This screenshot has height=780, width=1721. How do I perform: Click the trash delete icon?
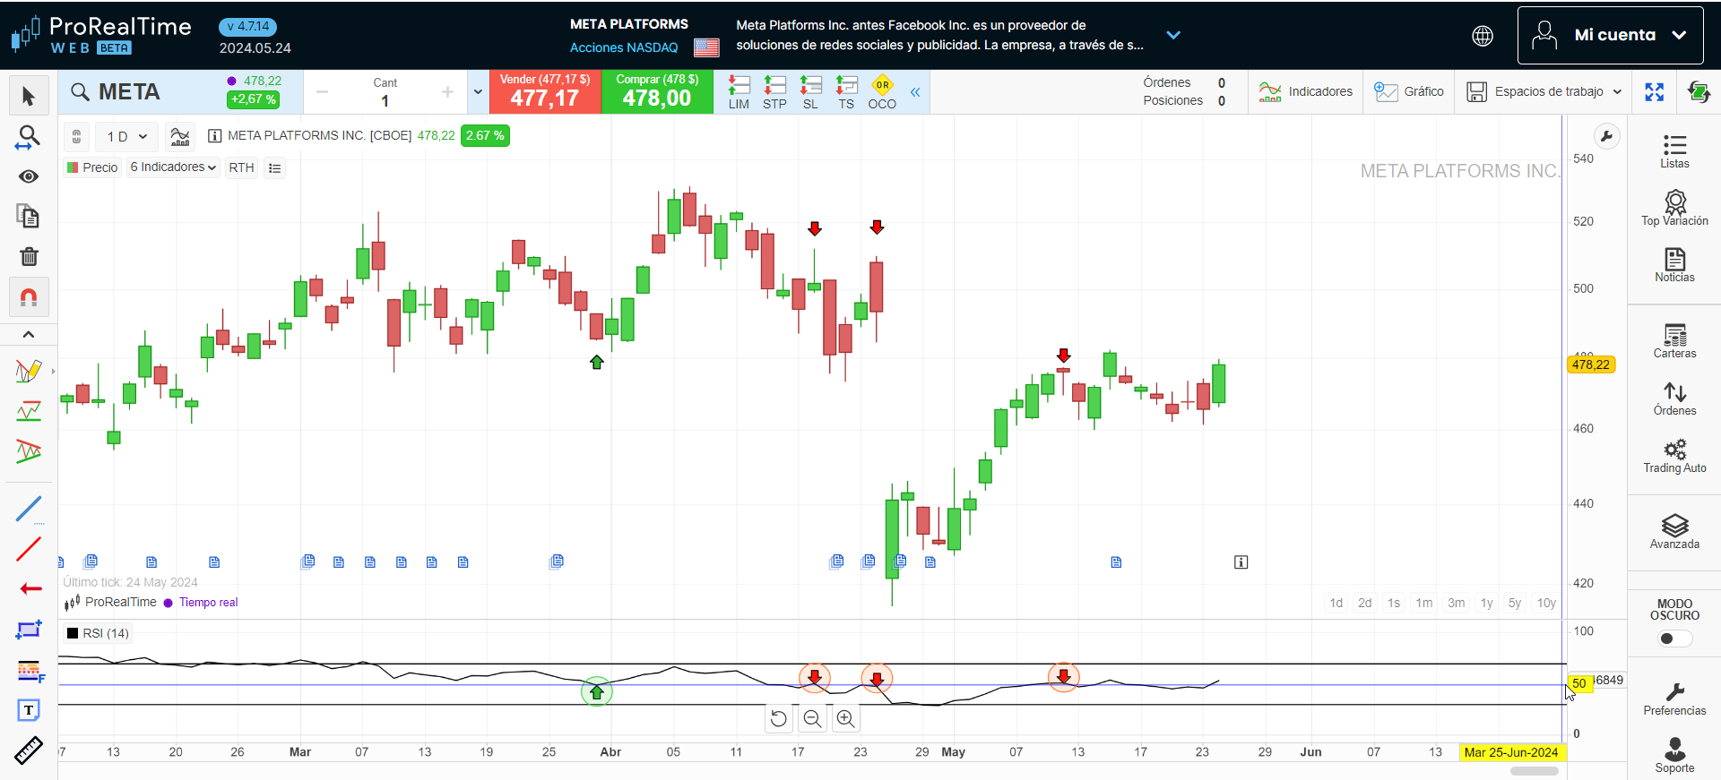click(x=29, y=257)
